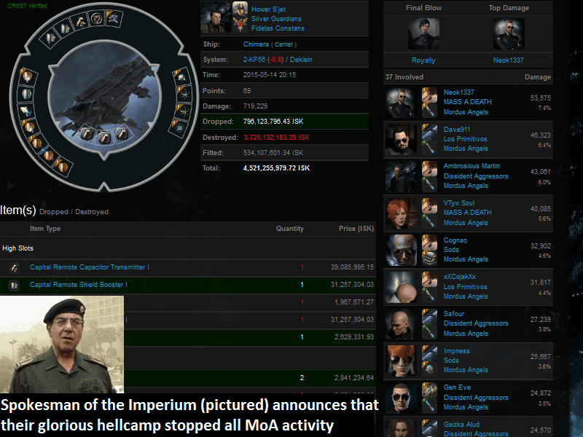Open the Chimera ship link
Screen dimensions: 583x437
(x=256, y=44)
